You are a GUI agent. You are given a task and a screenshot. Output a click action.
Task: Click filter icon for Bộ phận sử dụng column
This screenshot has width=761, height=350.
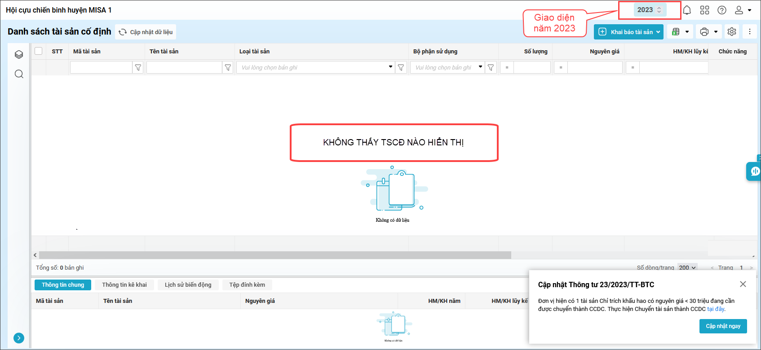[x=491, y=67]
